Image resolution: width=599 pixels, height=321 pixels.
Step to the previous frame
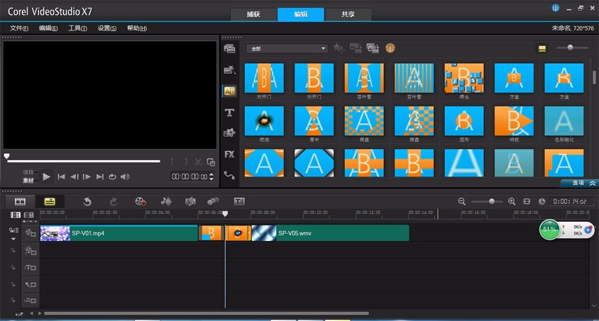coord(74,177)
